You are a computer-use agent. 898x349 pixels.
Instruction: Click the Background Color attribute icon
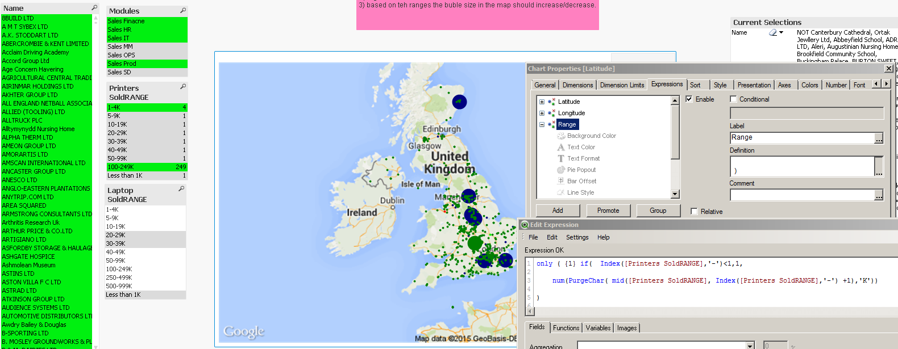561,136
